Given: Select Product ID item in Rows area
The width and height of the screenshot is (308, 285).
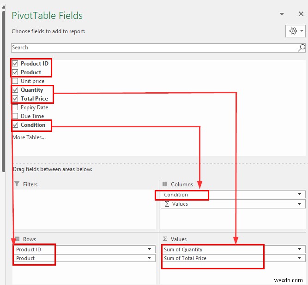Looking at the screenshot, I should point(85,249).
